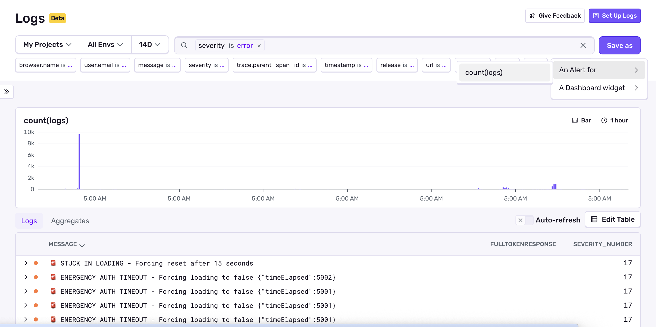The image size is (656, 327).
Task: Click the STUCK IN LOADING message text
Action: (x=157, y=264)
